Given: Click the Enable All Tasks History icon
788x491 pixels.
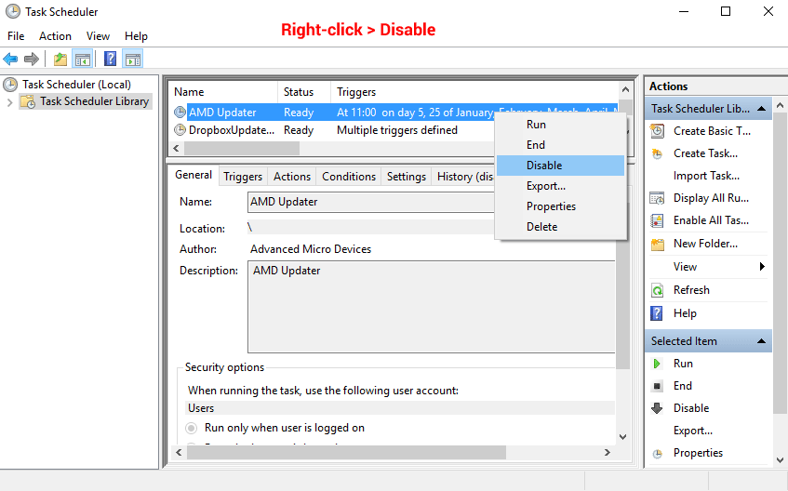Looking at the screenshot, I should click(x=657, y=220).
